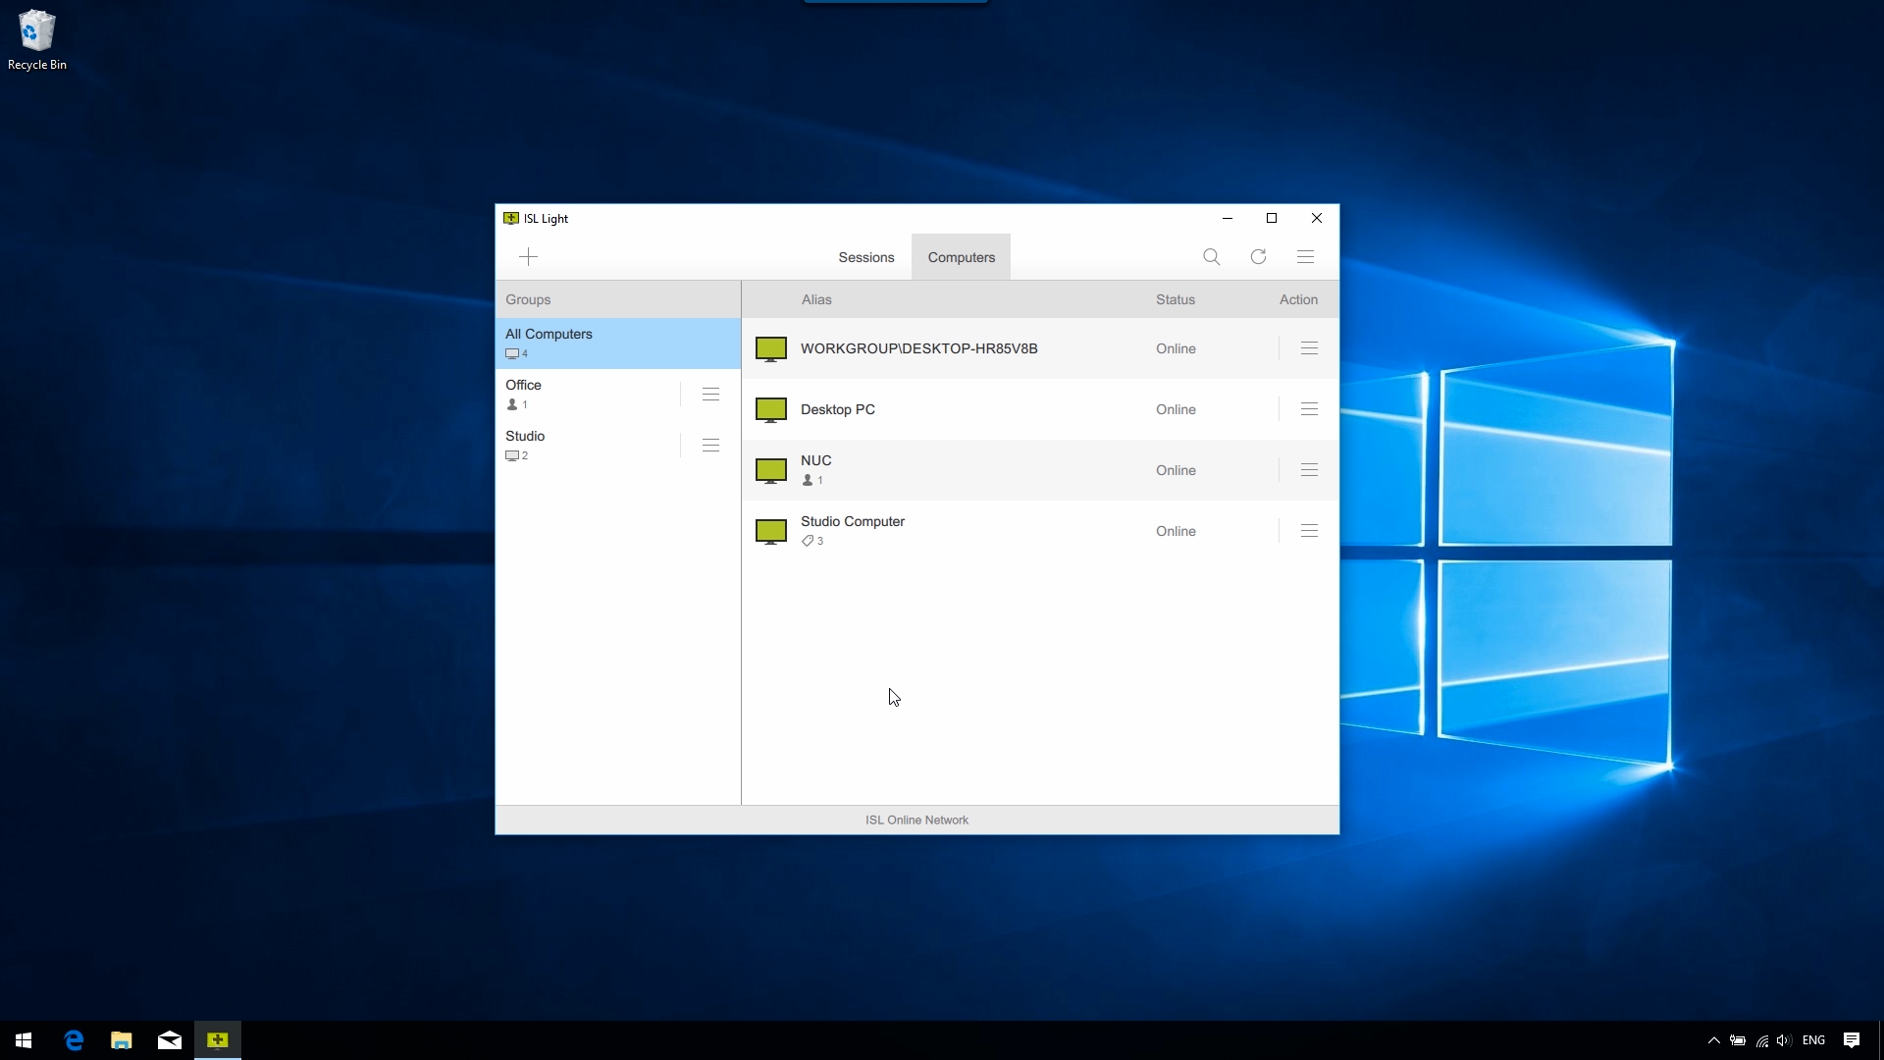Click the computer count icon under All Computers

click(511, 353)
